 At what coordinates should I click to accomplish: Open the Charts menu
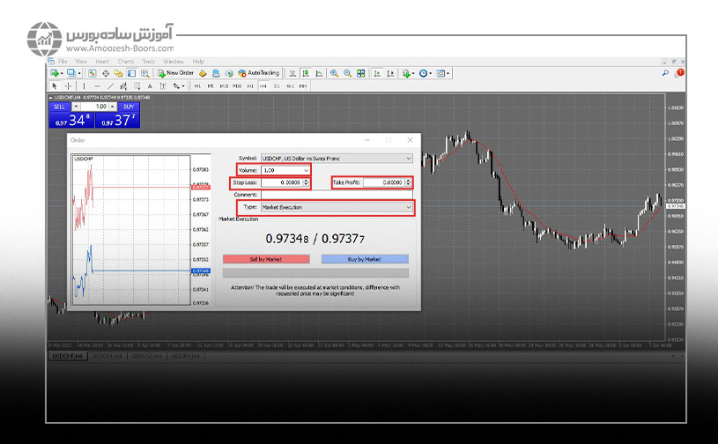[124, 62]
